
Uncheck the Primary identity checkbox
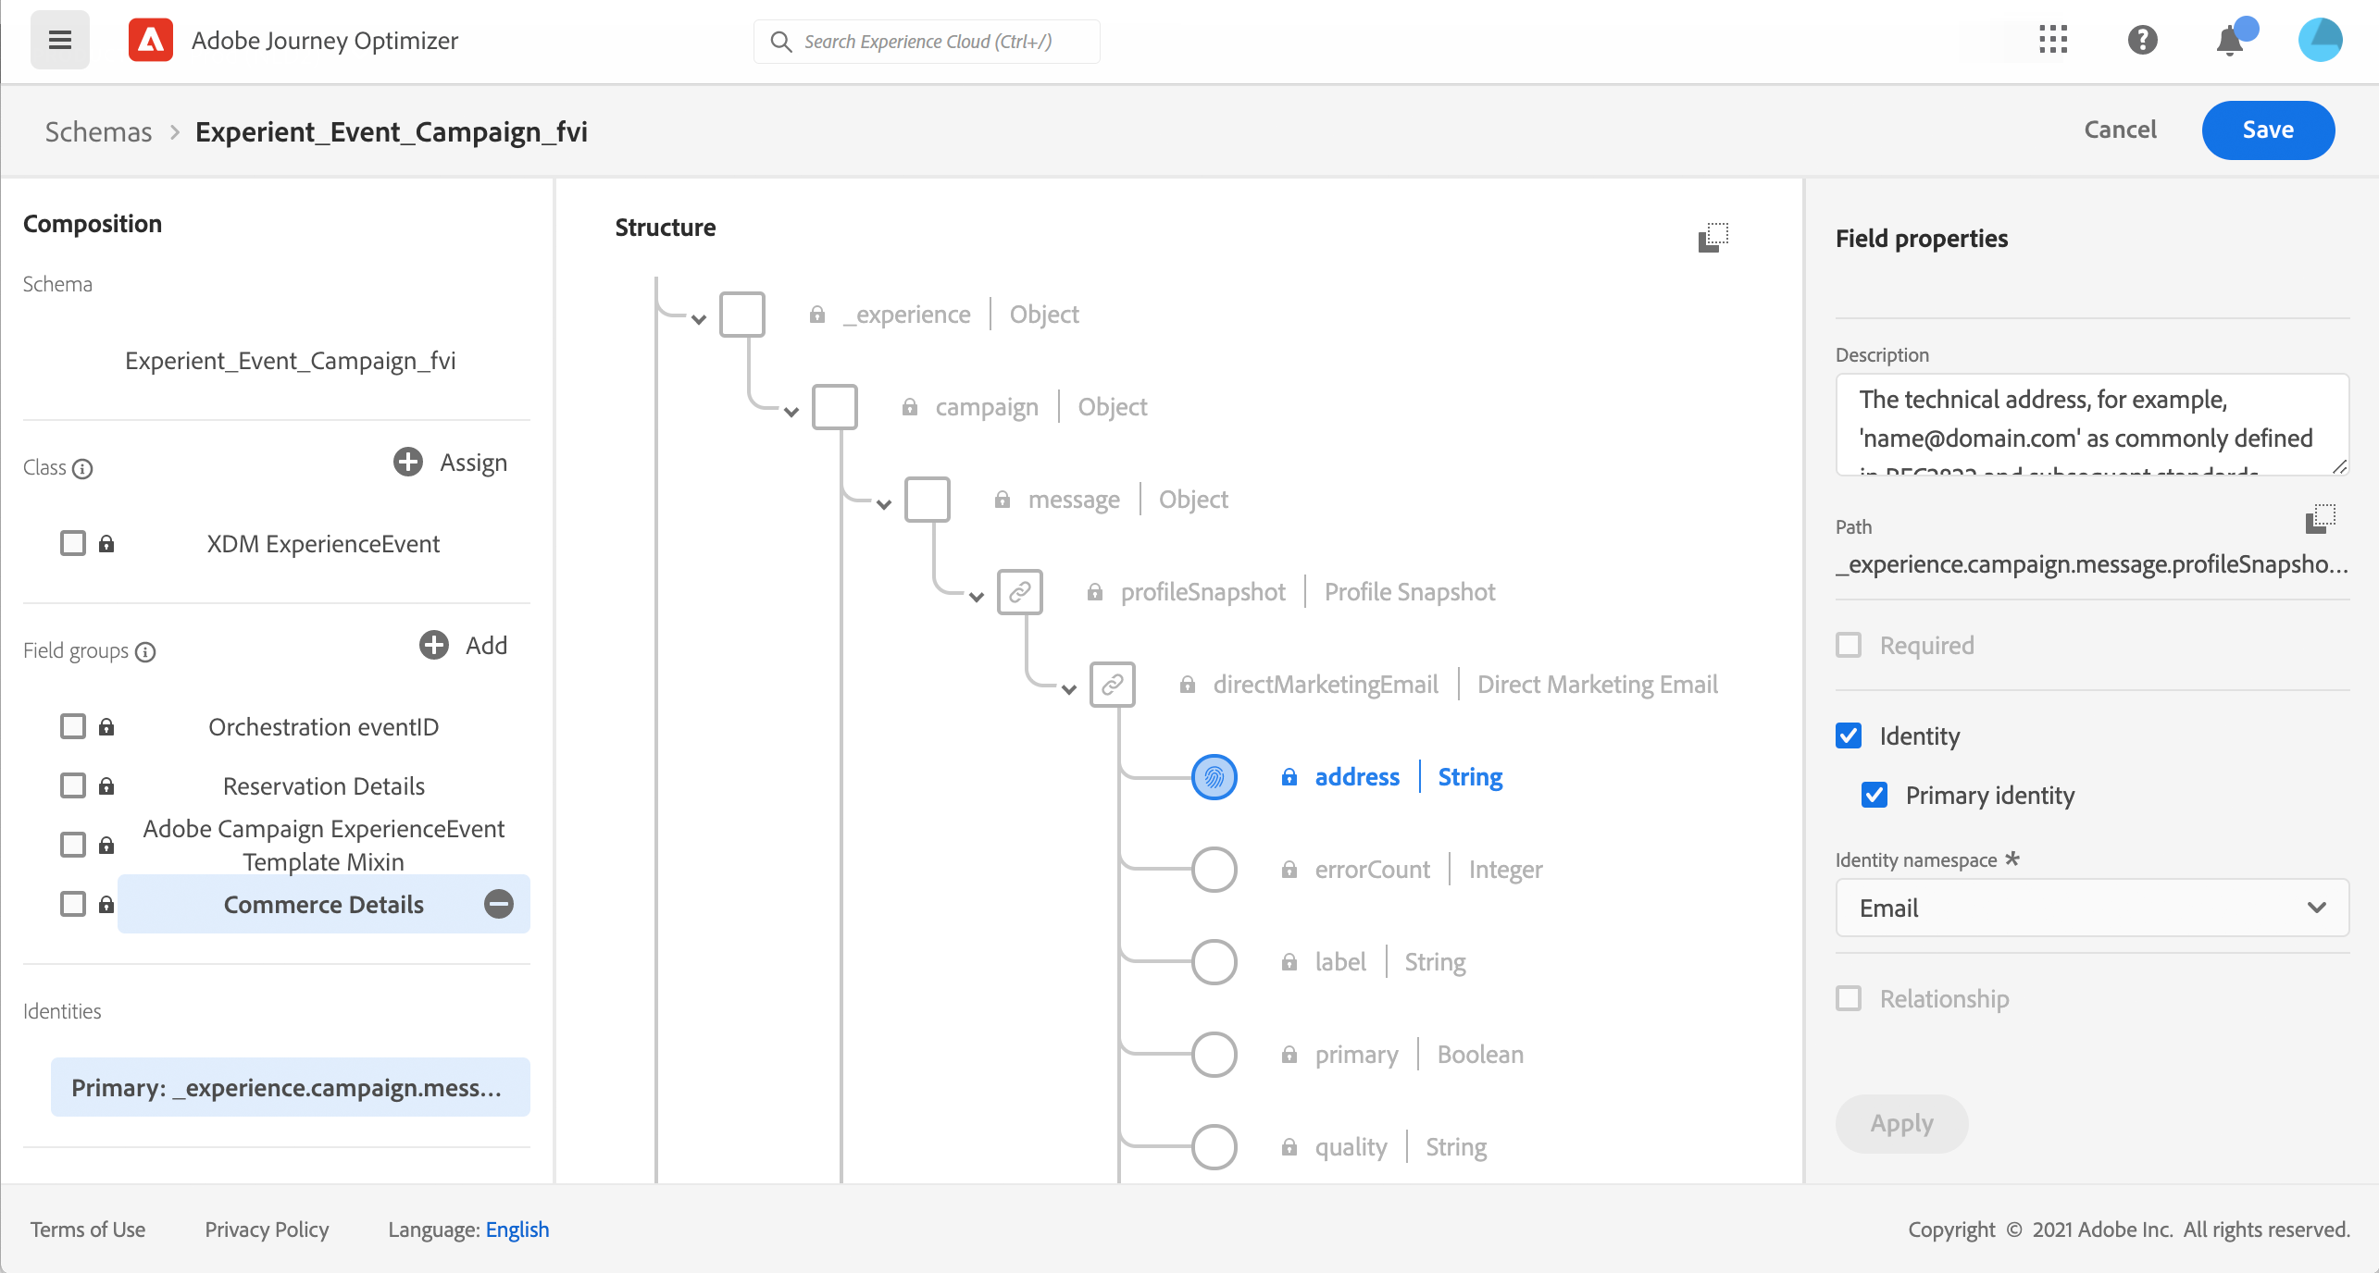[1875, 795]
